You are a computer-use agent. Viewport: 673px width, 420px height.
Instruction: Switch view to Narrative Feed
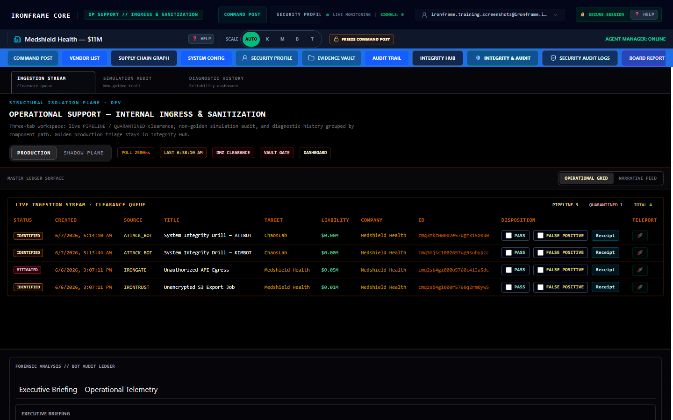pos(637,178)
